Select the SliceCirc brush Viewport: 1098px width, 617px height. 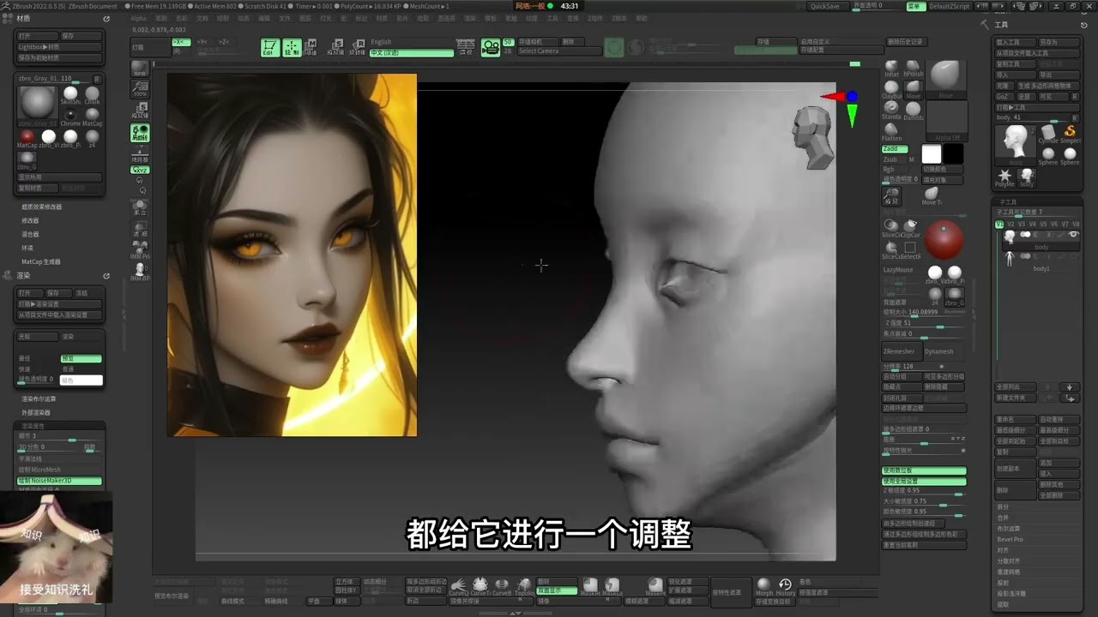pyautogui.click(x=891, y=228)
